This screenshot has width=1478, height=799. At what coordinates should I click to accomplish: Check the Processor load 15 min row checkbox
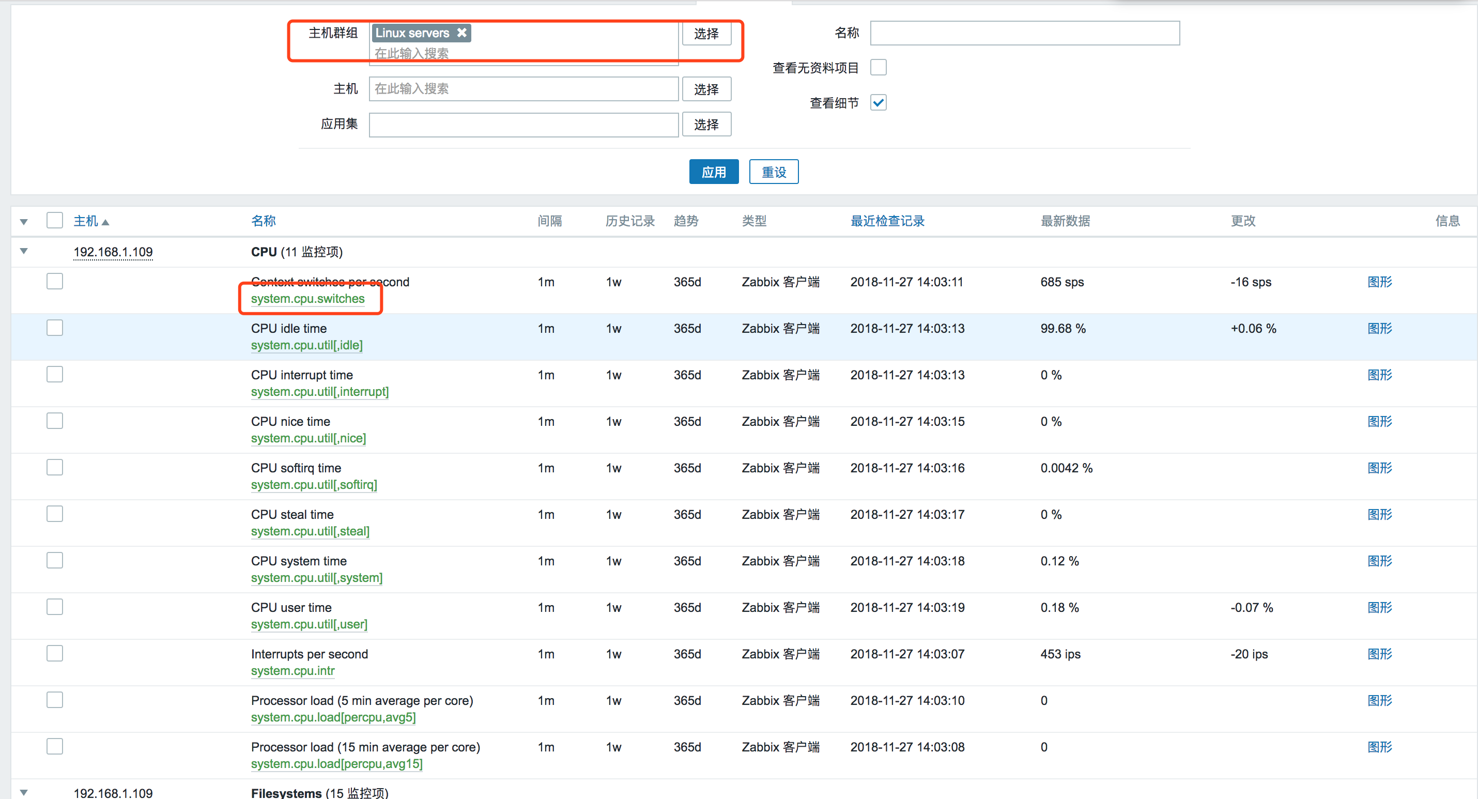(54, 746)
